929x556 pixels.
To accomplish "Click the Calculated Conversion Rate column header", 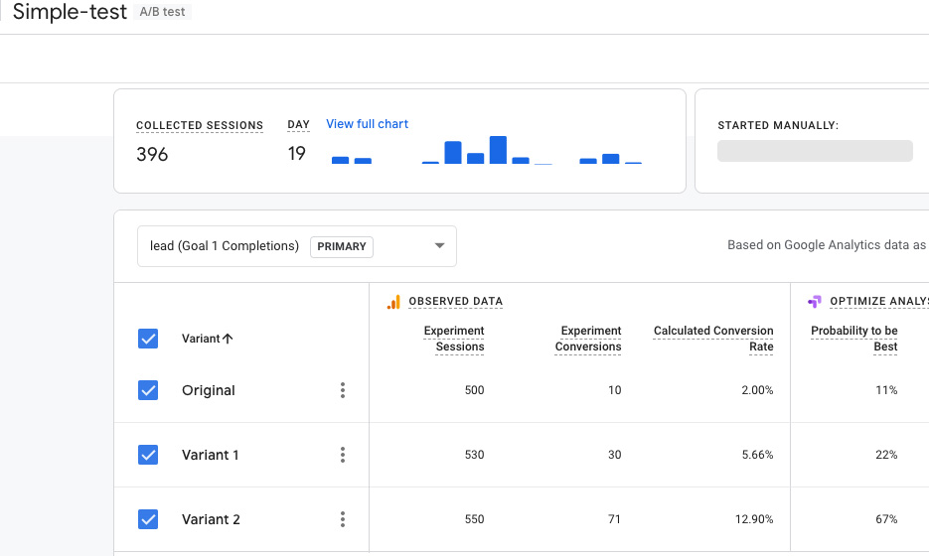I will pos(713,339).
